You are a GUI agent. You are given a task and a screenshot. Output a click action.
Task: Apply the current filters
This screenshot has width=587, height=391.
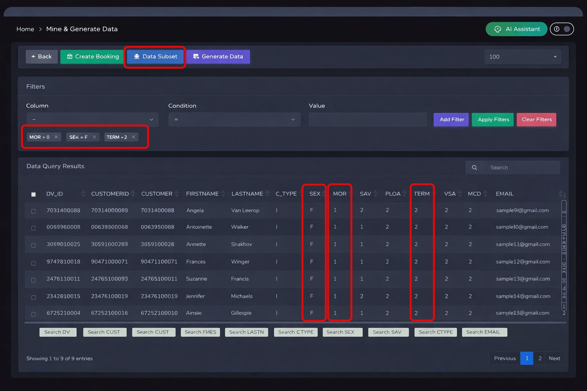tap(492, 120)
